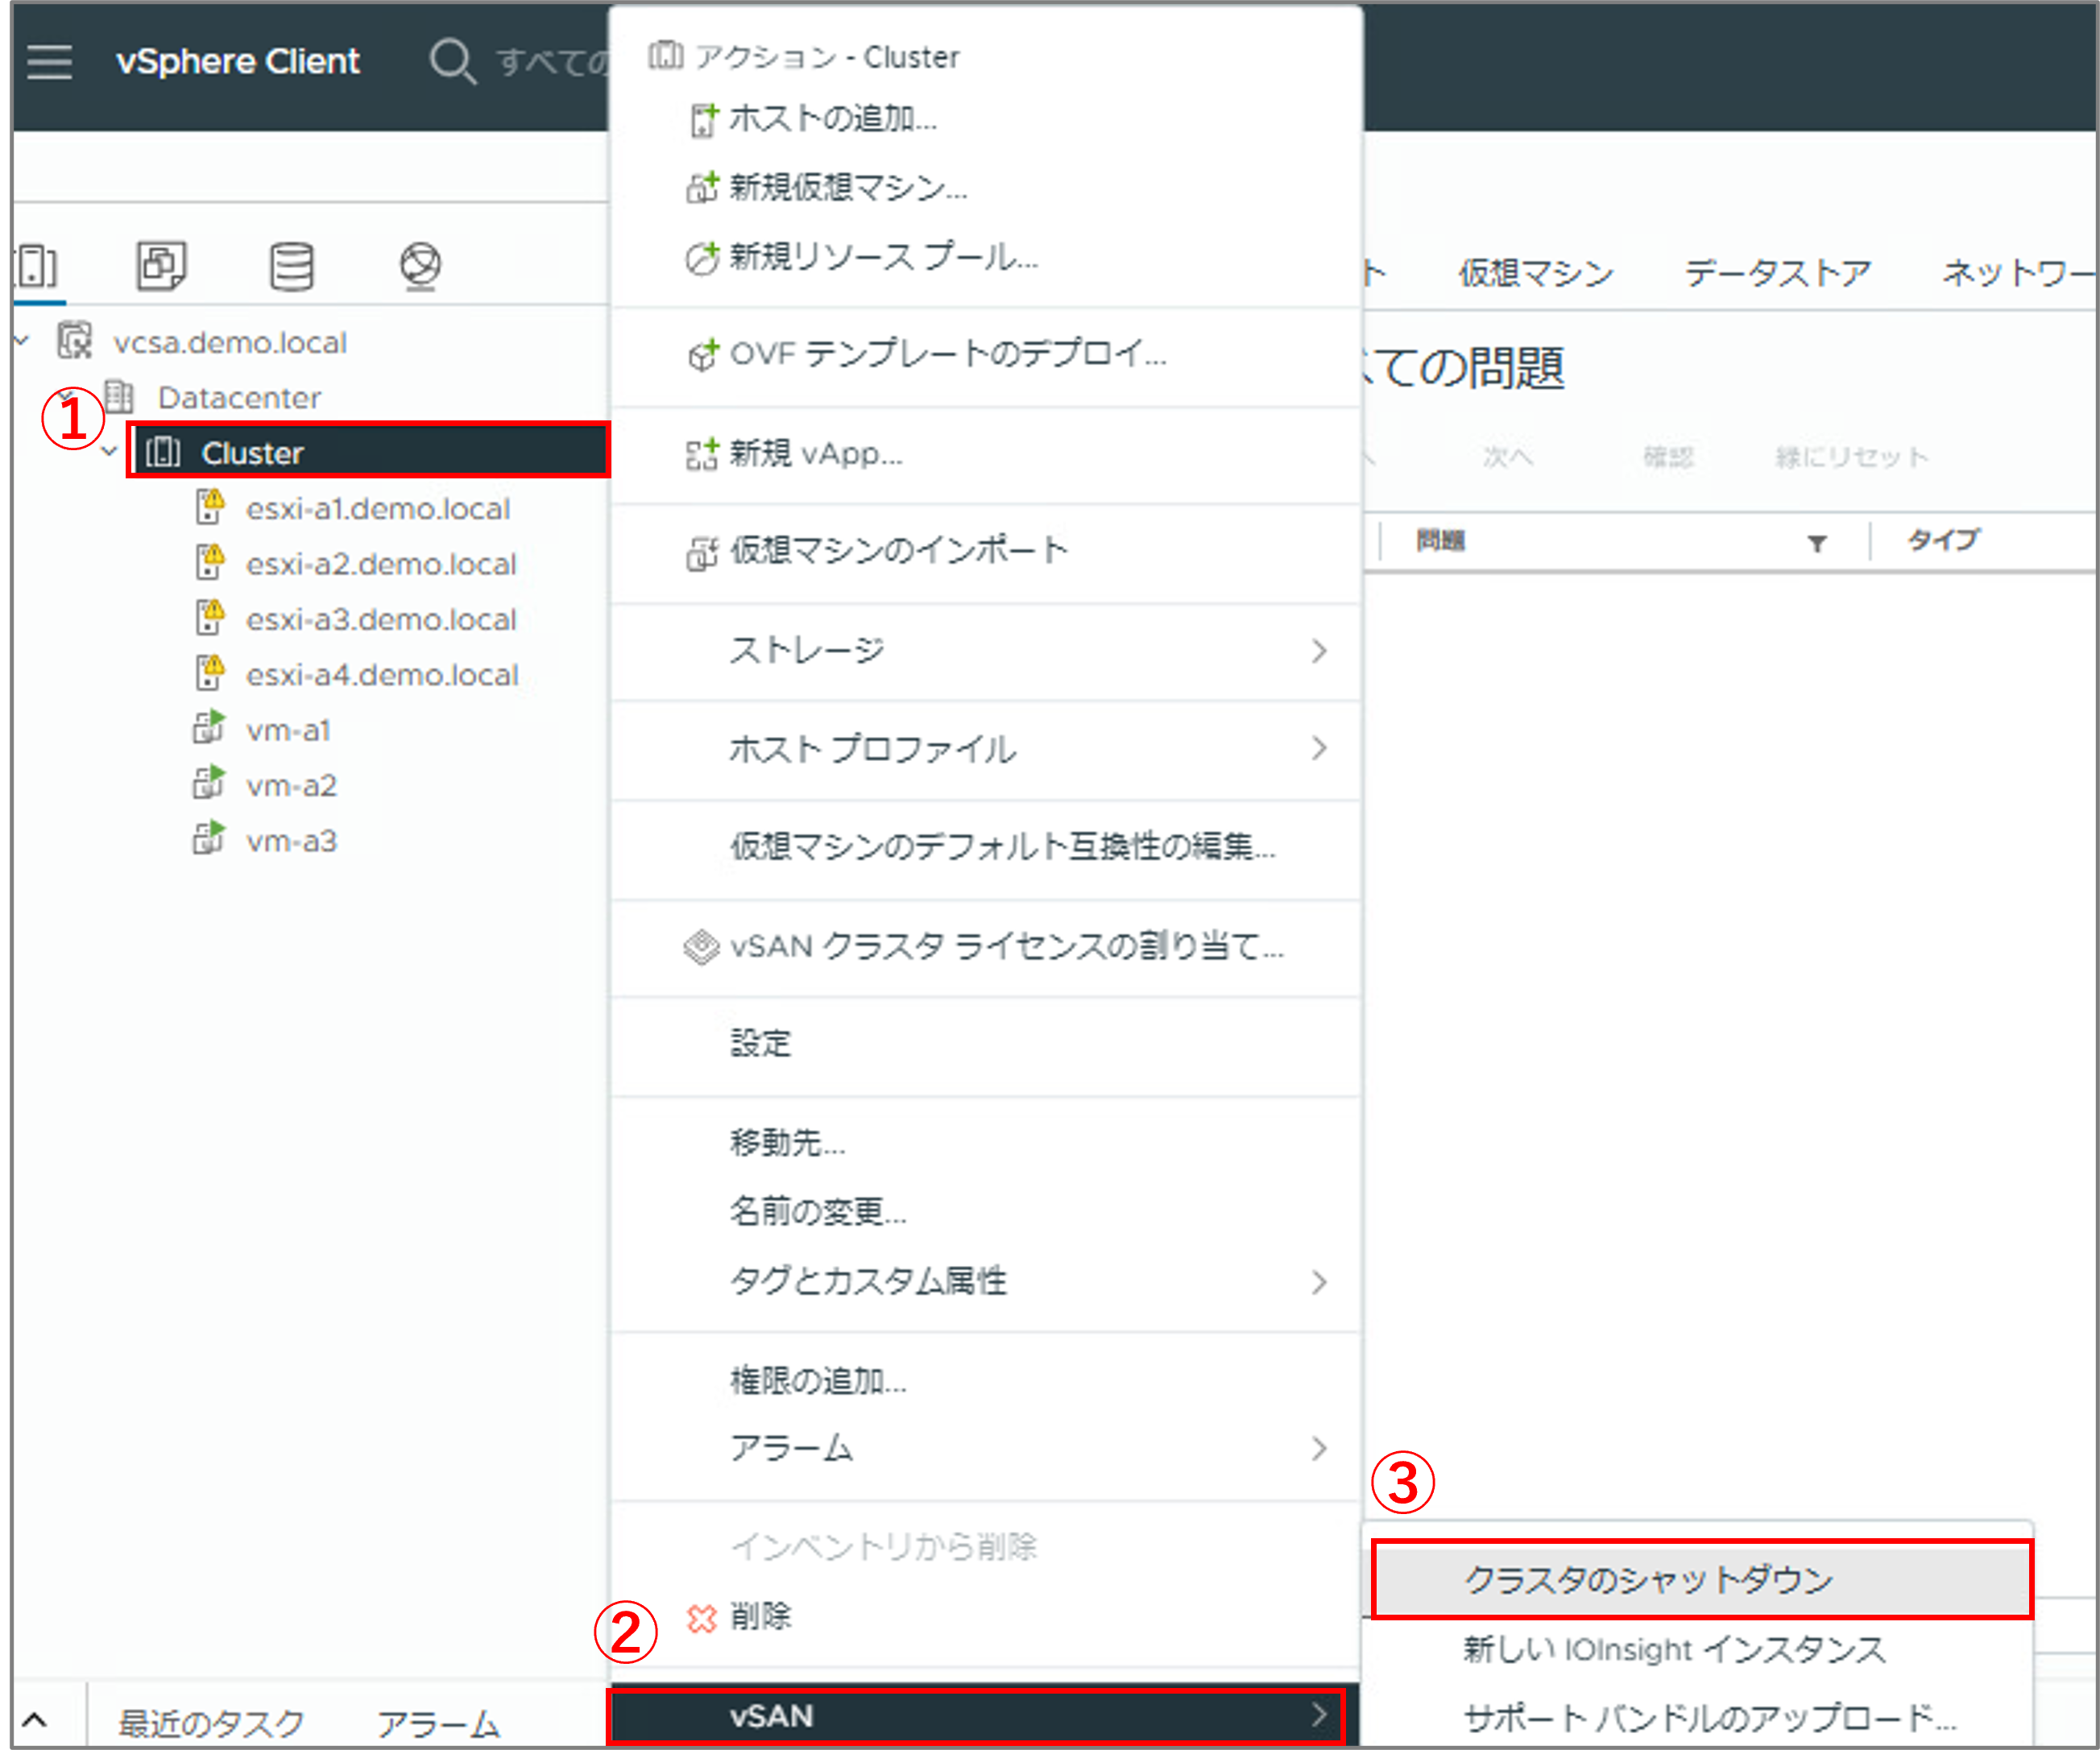Switch to the 仮想マシン tab
The image size is (2100, 1750).
[x=1536, y=272]
